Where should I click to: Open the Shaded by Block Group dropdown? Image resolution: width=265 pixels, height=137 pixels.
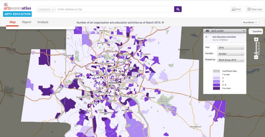tap(231, 60)
